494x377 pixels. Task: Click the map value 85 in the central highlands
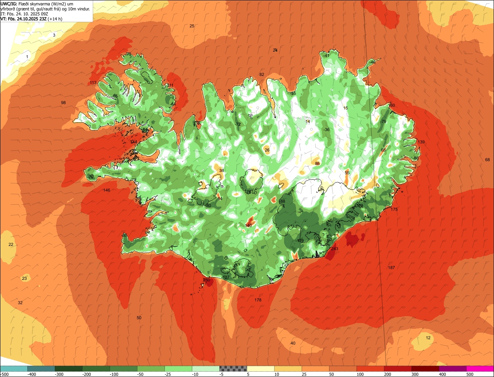tap(317, 163)
